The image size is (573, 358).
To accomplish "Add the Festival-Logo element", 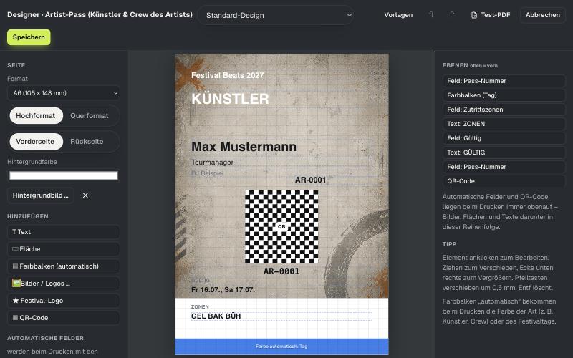I will [x=64, y=300].
